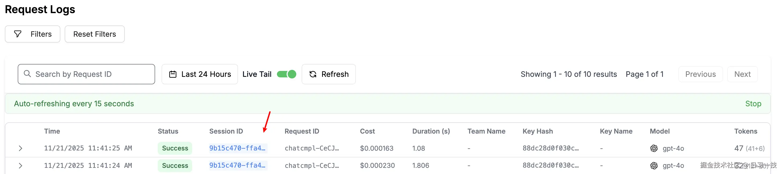This screenshot has height=174, width=782.
Task: Stop auto-refreshing via the Stop link
Action: coord(753,104)
